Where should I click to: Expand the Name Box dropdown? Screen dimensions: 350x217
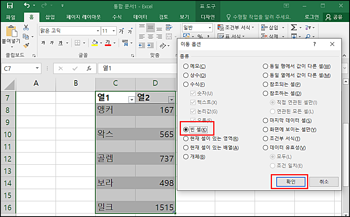point(37,68)
